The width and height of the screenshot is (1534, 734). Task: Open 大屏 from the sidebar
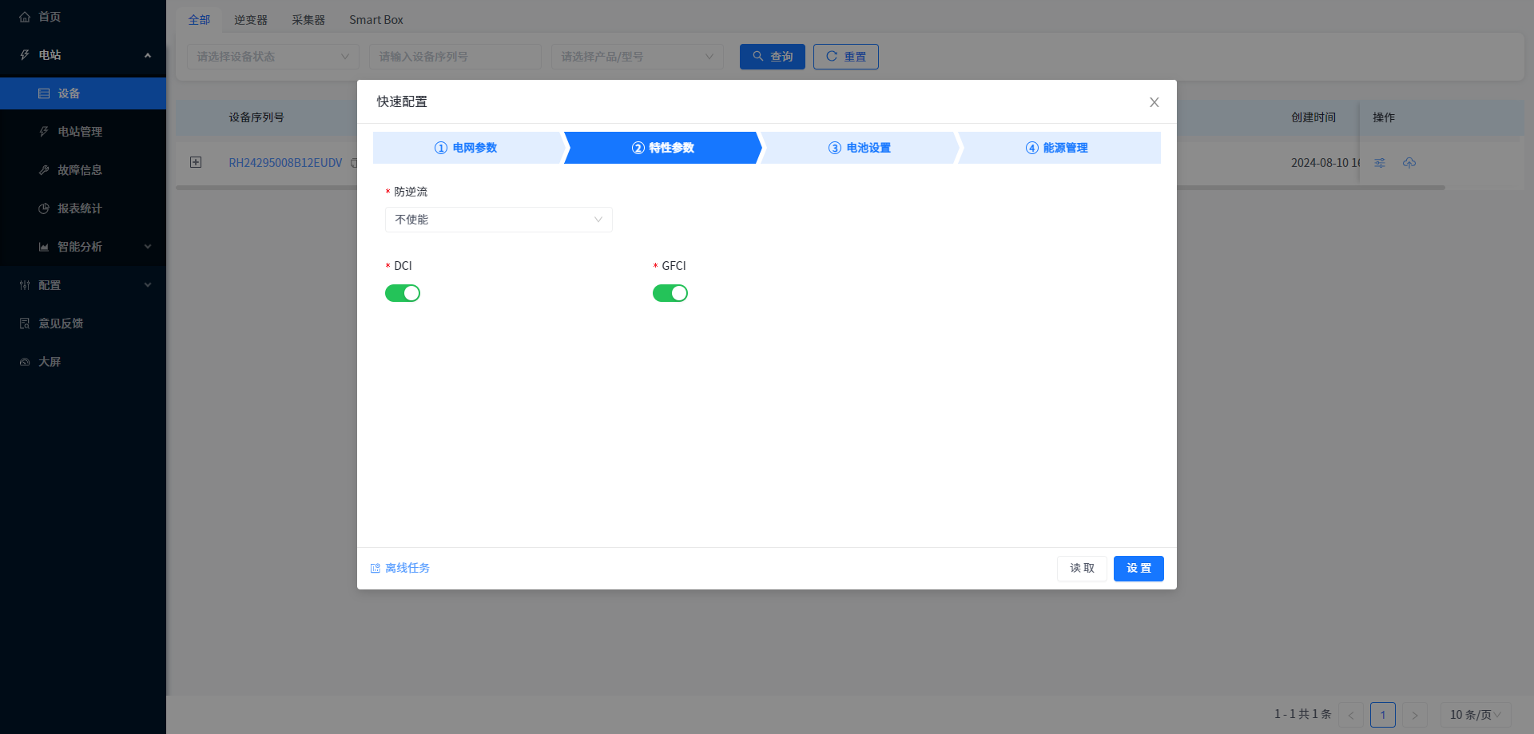tap(50, 362)
